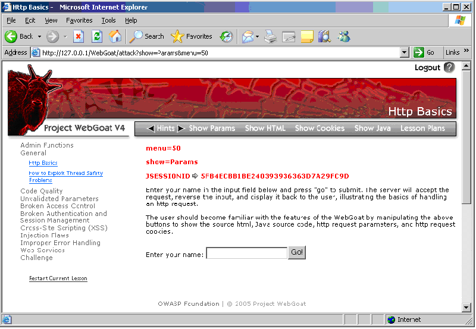This screenshot has height=329, width=476.
Task: Click the Edit page icon
Action: coord(289,37)
